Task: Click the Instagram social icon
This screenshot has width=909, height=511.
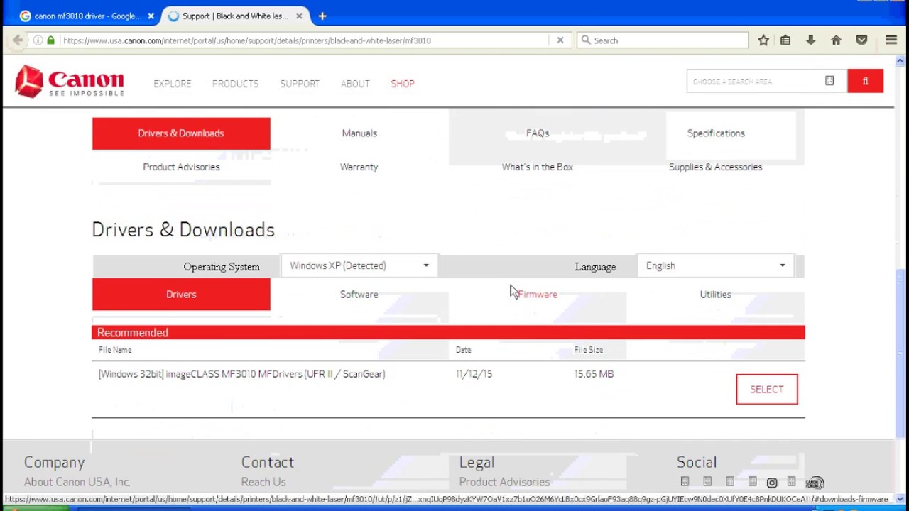Action: coord(772,483)
